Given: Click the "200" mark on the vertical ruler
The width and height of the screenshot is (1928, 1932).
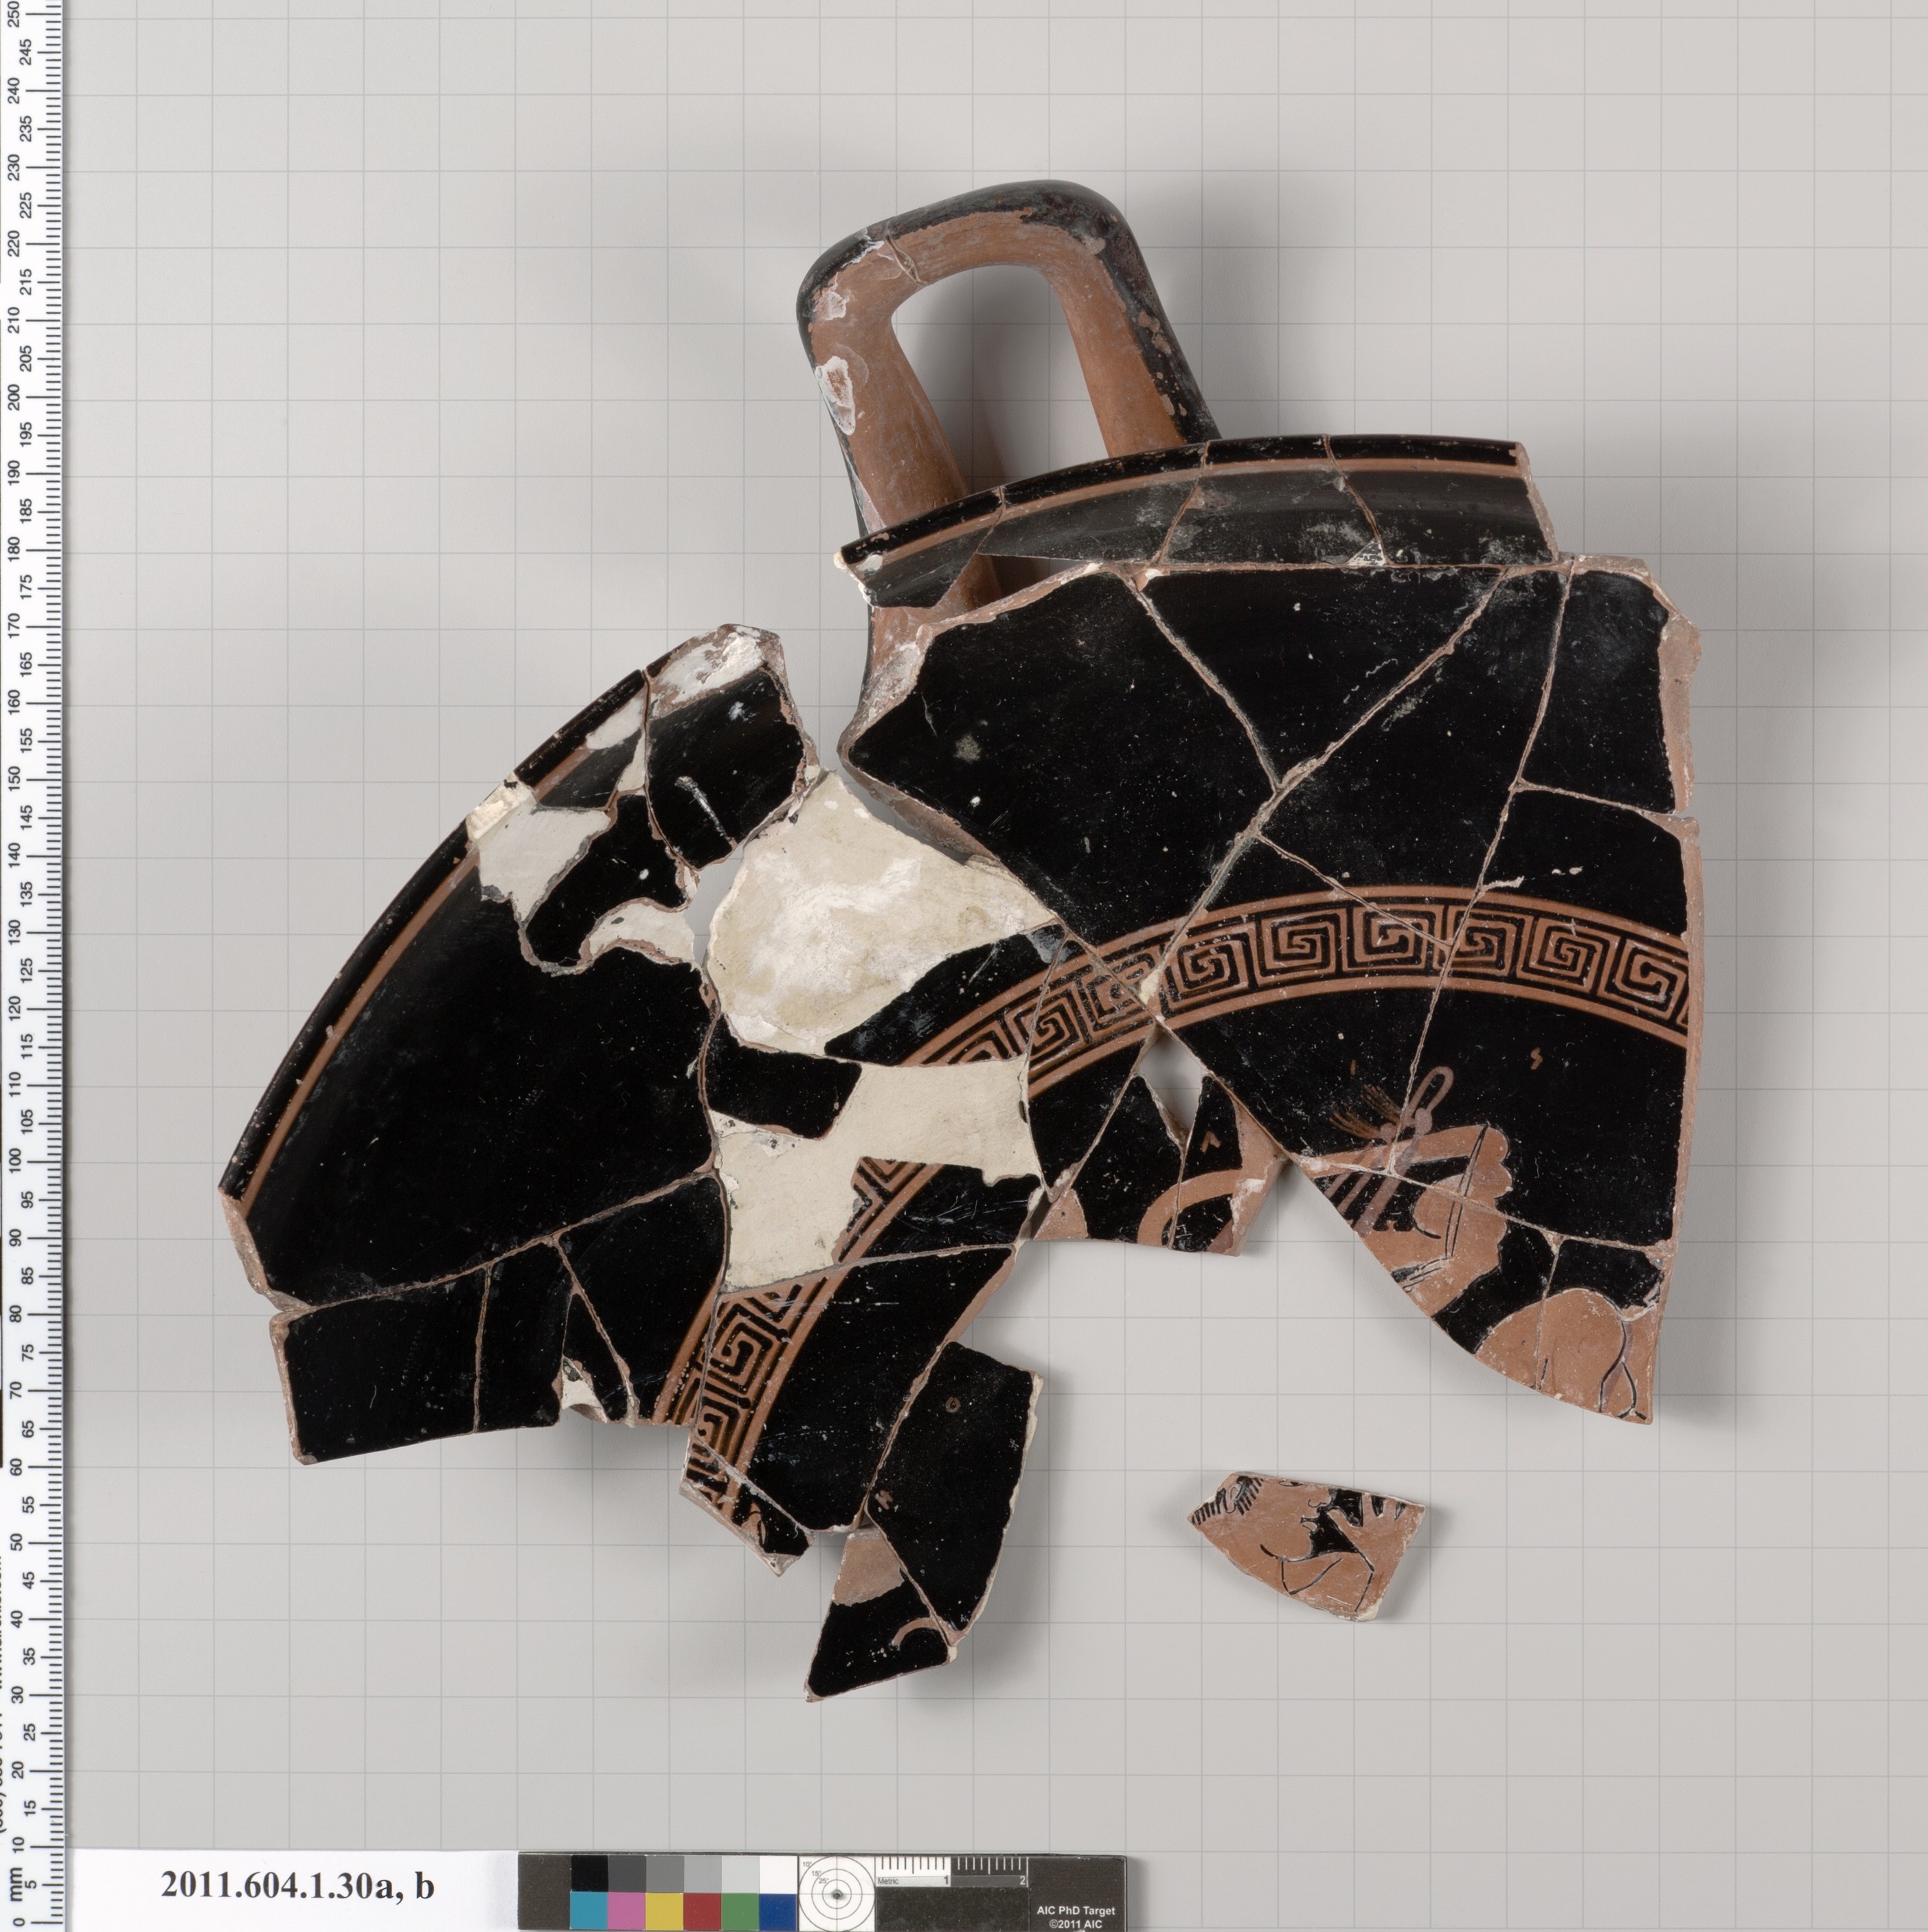Looking at the screenshot, I should coord(14,397).
